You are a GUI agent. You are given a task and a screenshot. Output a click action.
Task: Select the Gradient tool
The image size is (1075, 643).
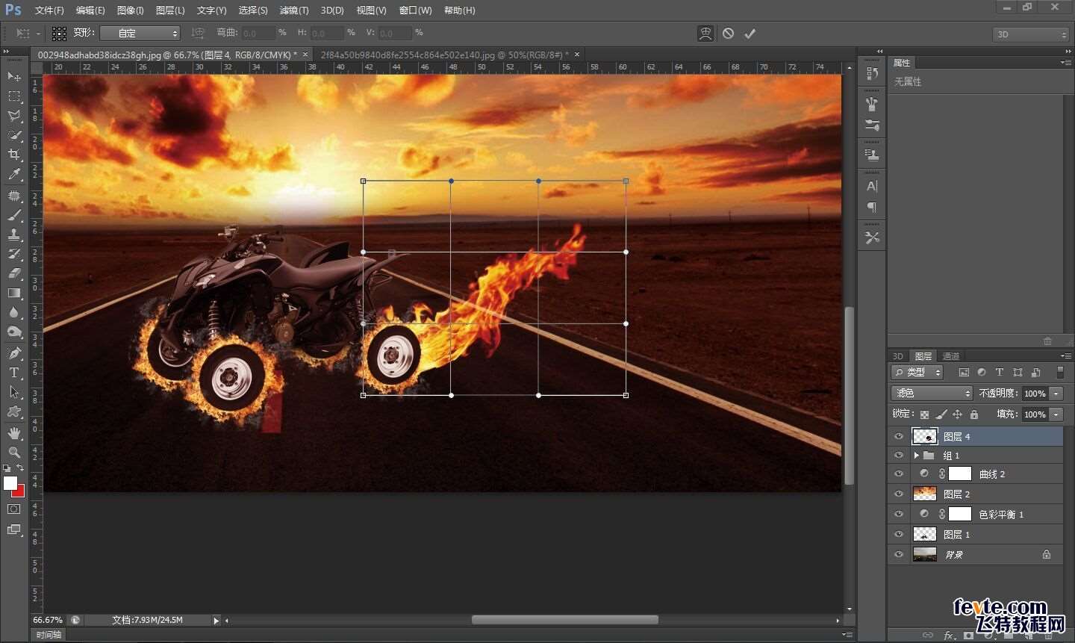tap(14, 293)
